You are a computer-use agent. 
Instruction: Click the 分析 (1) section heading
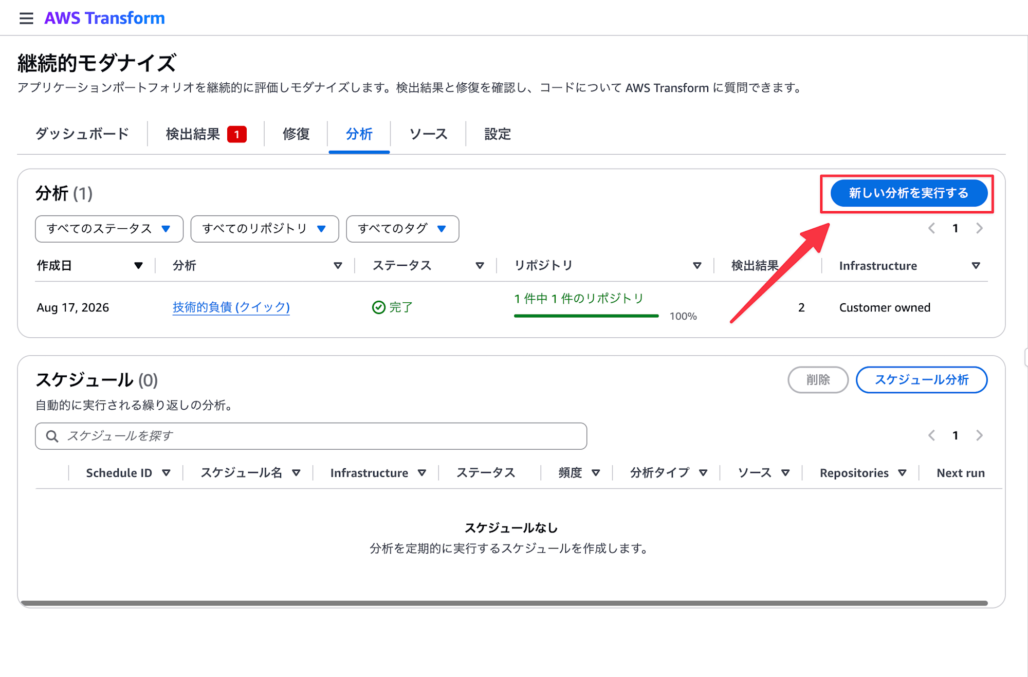(64, 194)
